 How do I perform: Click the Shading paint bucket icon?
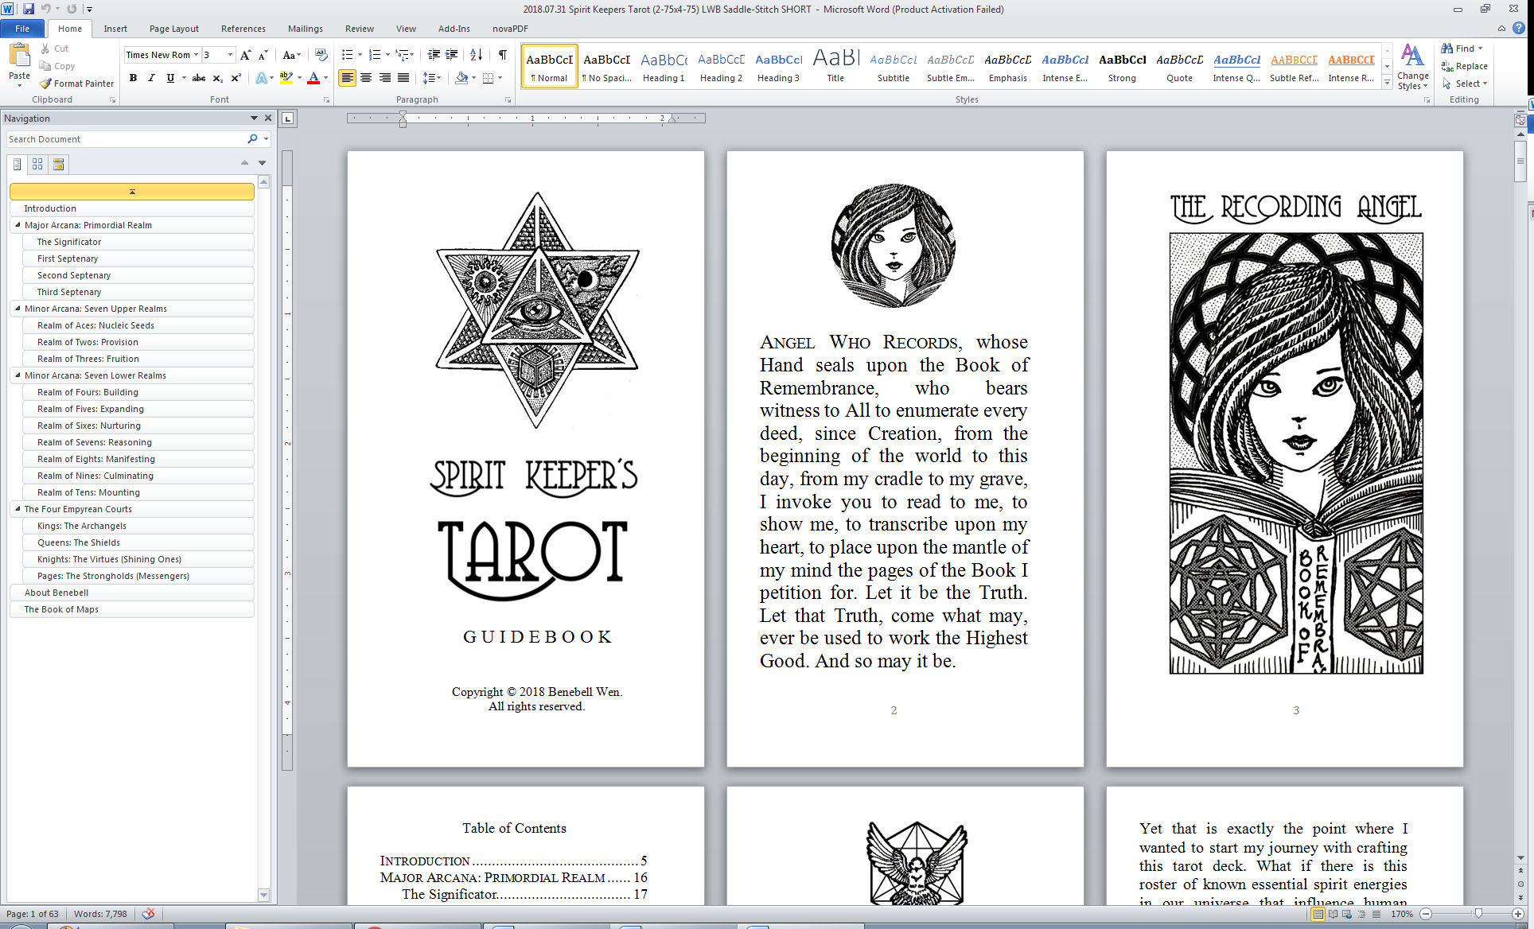coord(461,78)
